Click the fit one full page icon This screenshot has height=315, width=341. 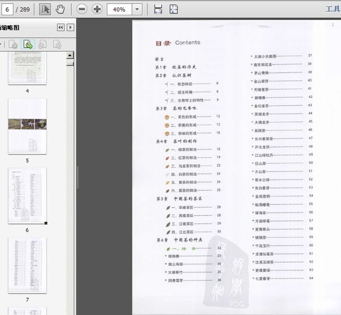point(173,9)
